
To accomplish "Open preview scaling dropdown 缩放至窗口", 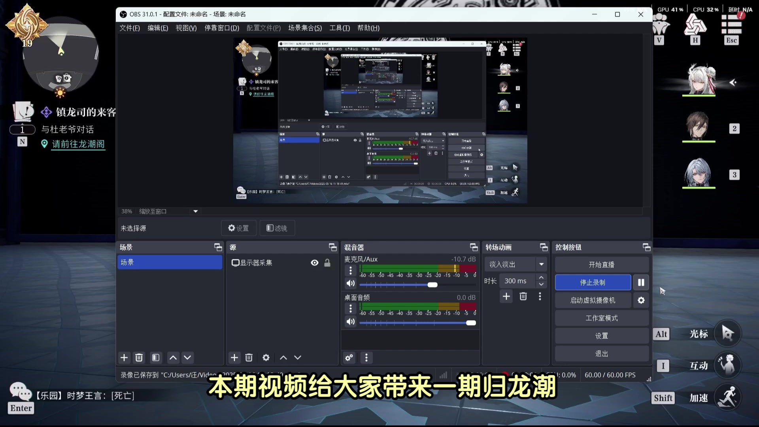I will click(169, 212).
